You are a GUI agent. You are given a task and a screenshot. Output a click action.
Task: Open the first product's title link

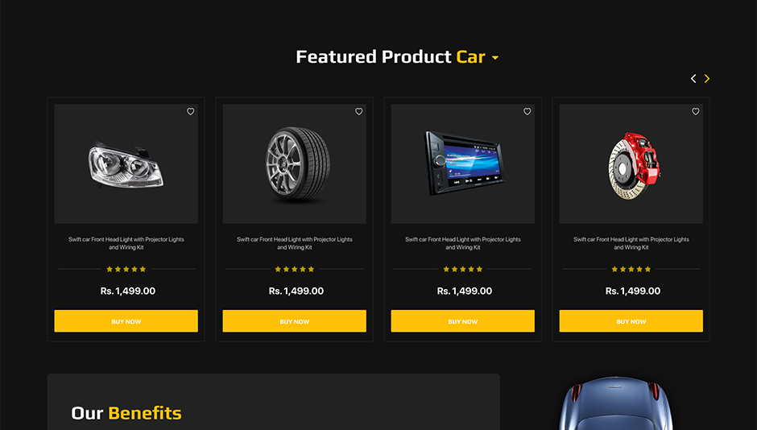[126, 243]
